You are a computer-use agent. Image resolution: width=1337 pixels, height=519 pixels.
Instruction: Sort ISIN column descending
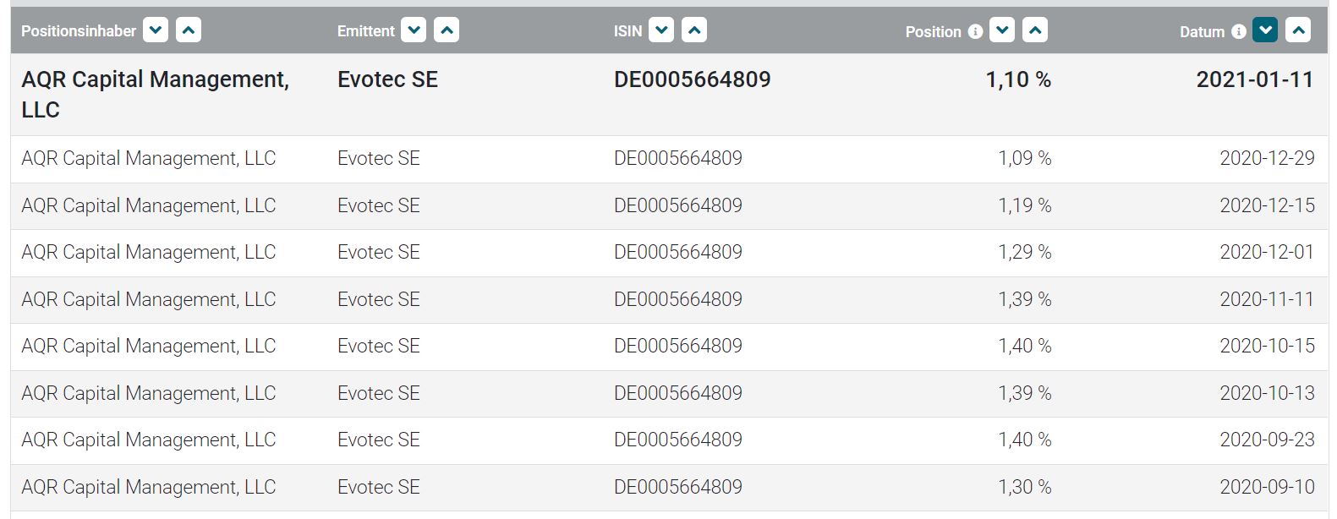[661, 30]
